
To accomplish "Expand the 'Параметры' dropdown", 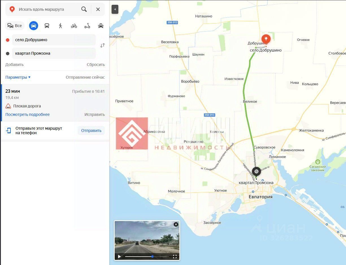I will coord(18,77).
